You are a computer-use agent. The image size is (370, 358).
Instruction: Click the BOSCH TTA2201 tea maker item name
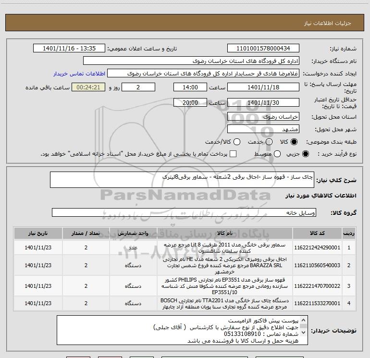(x=225, y=303)
